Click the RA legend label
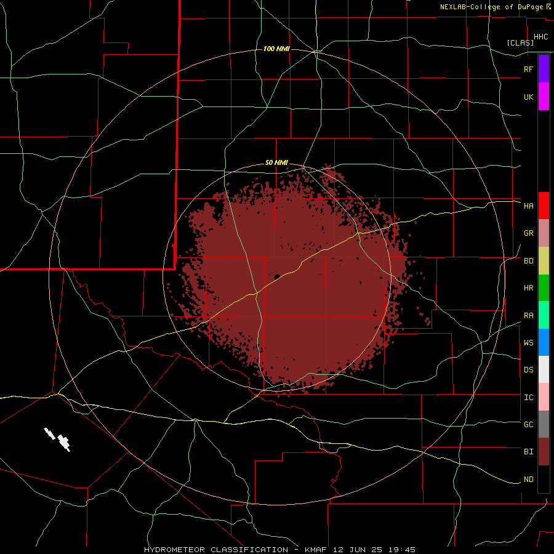Screen dimensions: 554x554 coord(528,316)
